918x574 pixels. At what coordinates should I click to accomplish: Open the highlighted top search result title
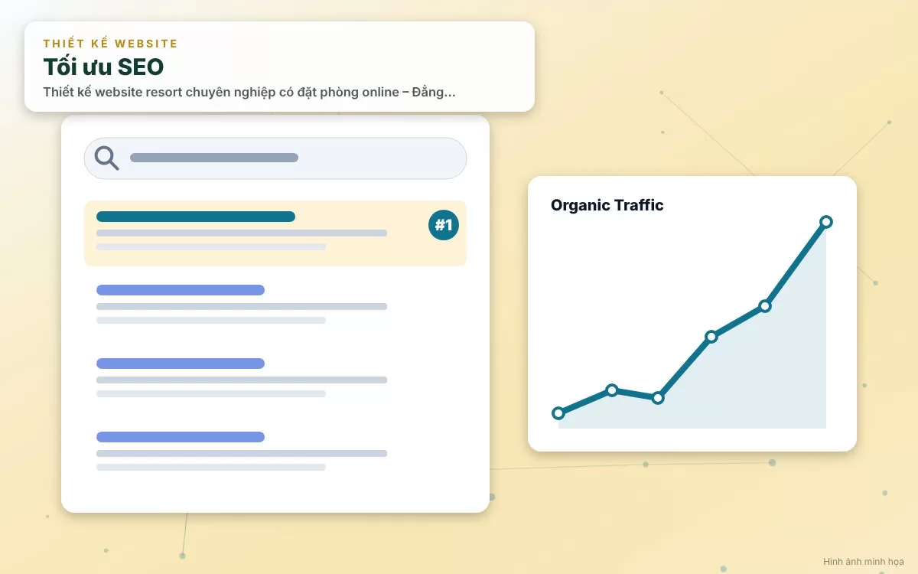tap(196, 217)
